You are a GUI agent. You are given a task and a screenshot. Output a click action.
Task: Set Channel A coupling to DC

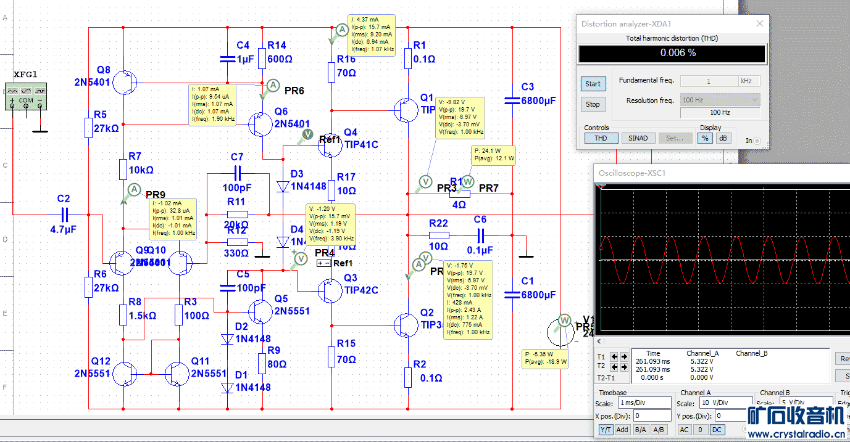[717, 430]
